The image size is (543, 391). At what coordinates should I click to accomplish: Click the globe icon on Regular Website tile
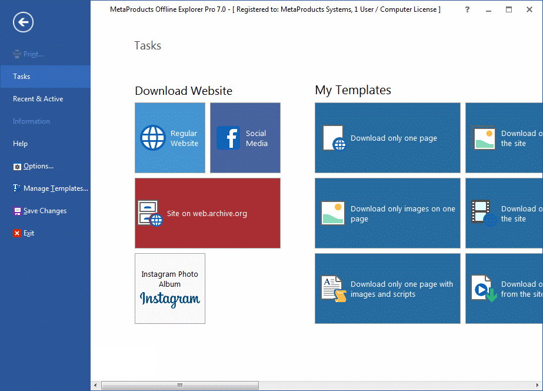[153, 138]
